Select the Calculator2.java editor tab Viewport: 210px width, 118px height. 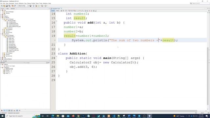(56, 9)
